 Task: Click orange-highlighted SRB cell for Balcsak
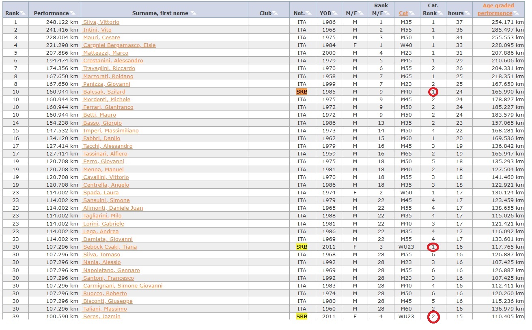tap(302, 92)
